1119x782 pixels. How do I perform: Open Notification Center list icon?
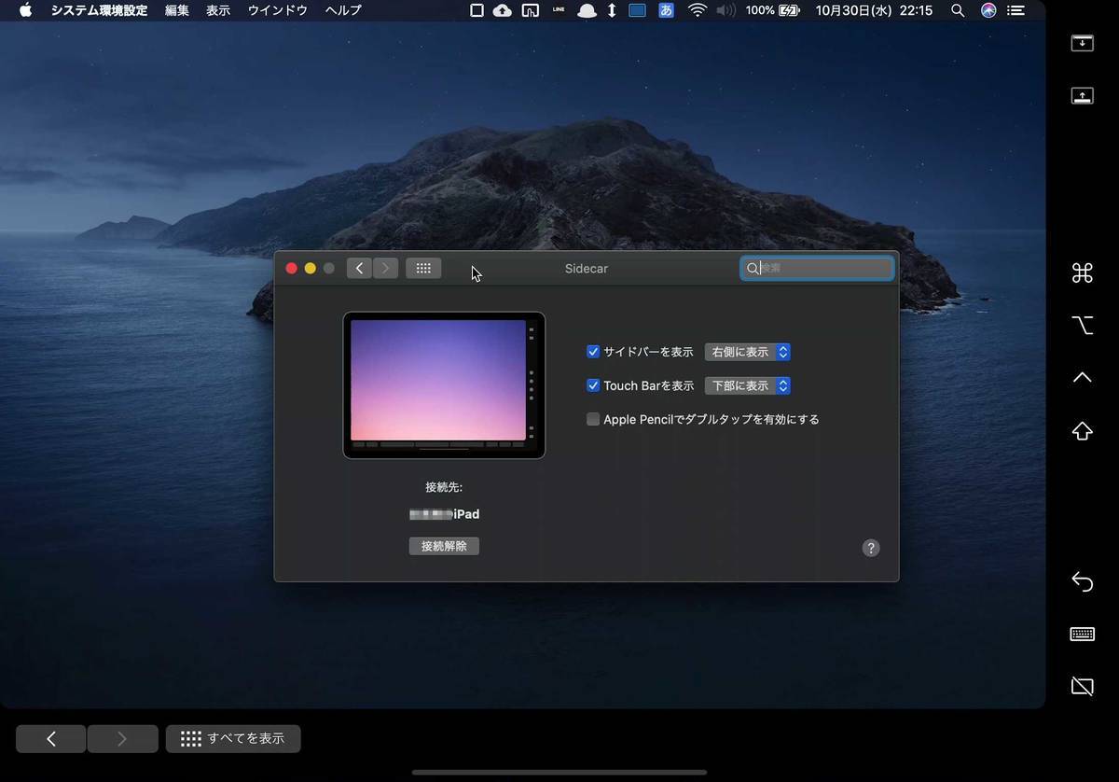[x=1016, y=10]
